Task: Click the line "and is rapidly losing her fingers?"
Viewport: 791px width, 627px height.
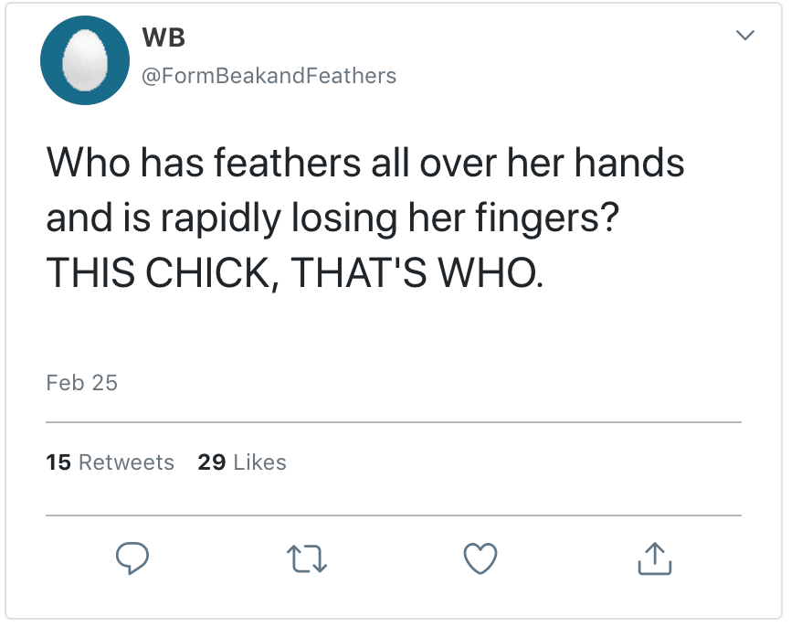Action: coord(320,218)
